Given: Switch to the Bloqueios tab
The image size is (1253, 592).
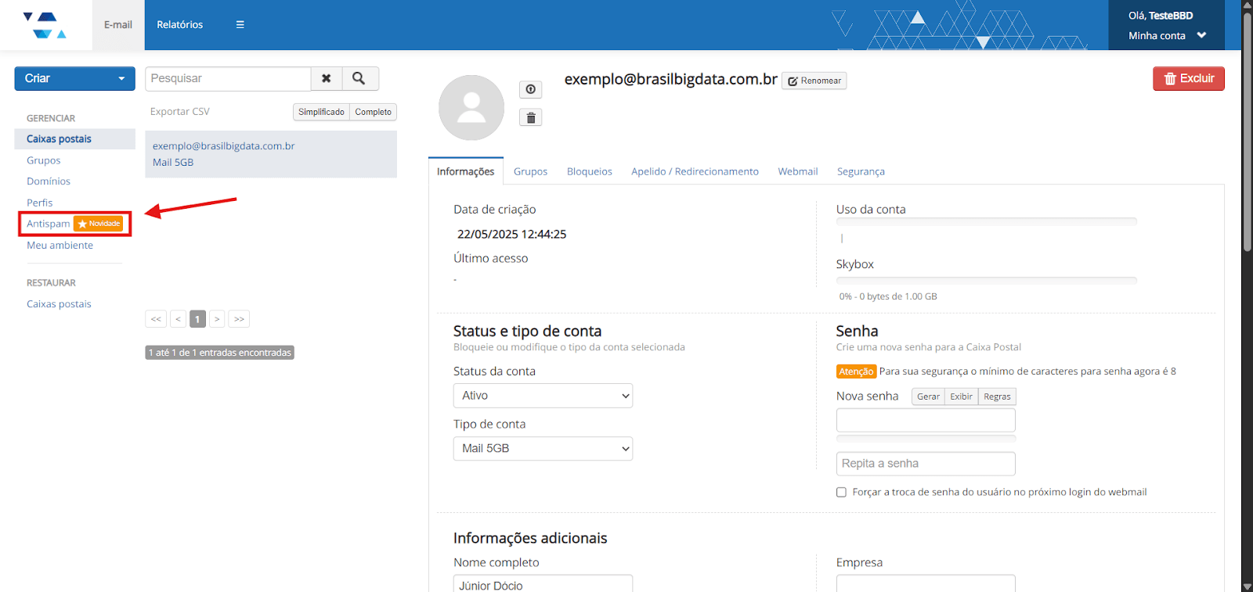Looking at the screenshot, I should pyautogui.click(x=589, y=171).
